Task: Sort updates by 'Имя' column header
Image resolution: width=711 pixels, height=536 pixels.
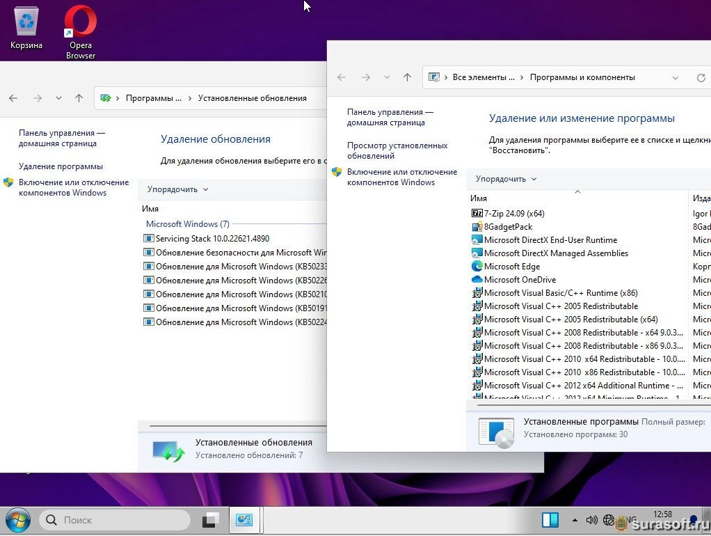Action: point(150,209)
